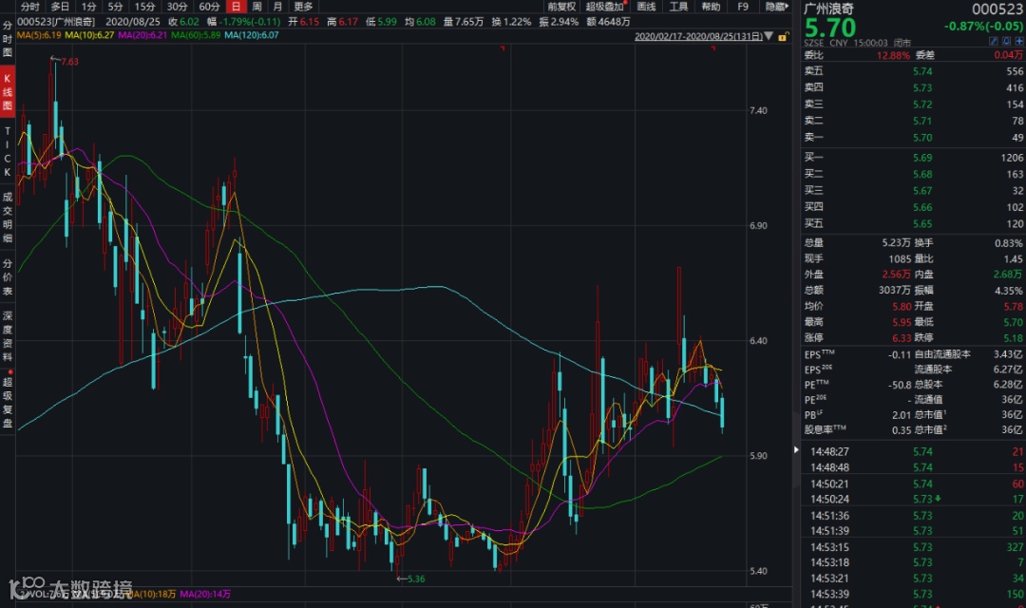This screenshot has width=1026, height=608.
Task: Click the stock name 广州浪奇 in quote panel
Action: (x=828, y=9)
